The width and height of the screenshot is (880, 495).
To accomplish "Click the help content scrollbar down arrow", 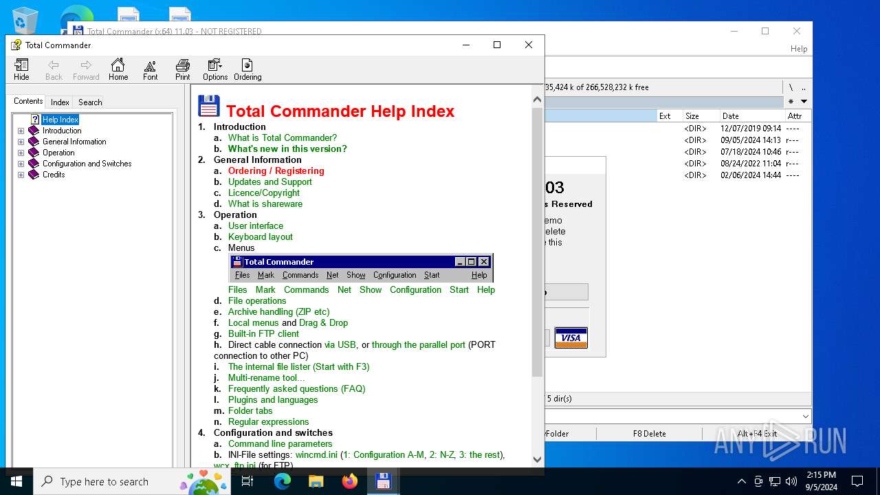I will click(538, 459).
